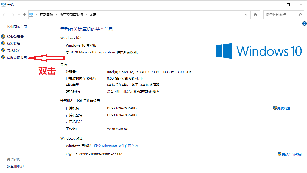Click the computer icon in address bar

(31, 15)
